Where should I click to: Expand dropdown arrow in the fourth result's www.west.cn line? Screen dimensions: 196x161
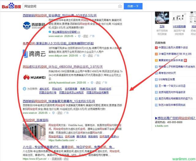pos(50,113)
